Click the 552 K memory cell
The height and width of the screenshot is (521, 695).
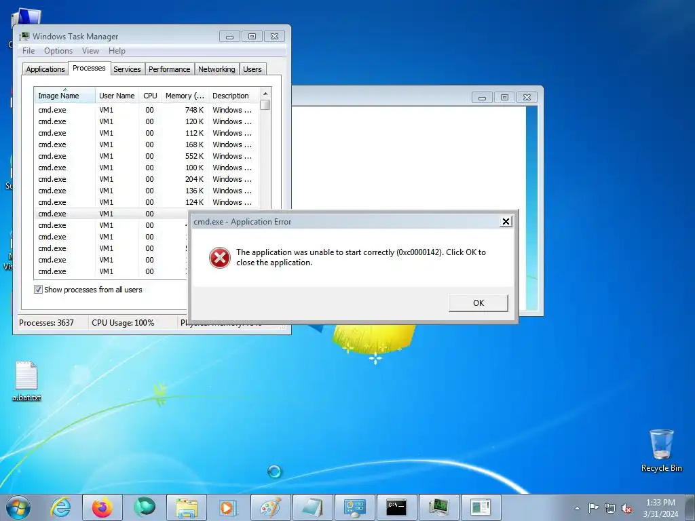(x=194, y=156)
